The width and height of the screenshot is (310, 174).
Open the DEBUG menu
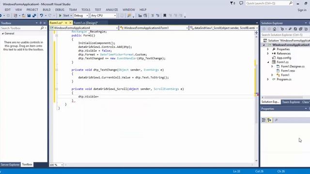pos(60,10)
